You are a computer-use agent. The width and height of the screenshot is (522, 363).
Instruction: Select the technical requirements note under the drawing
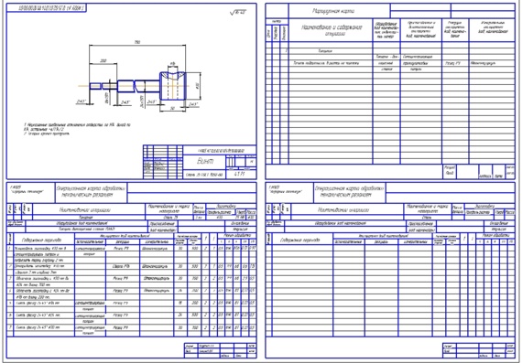click(x=77, y=129)
